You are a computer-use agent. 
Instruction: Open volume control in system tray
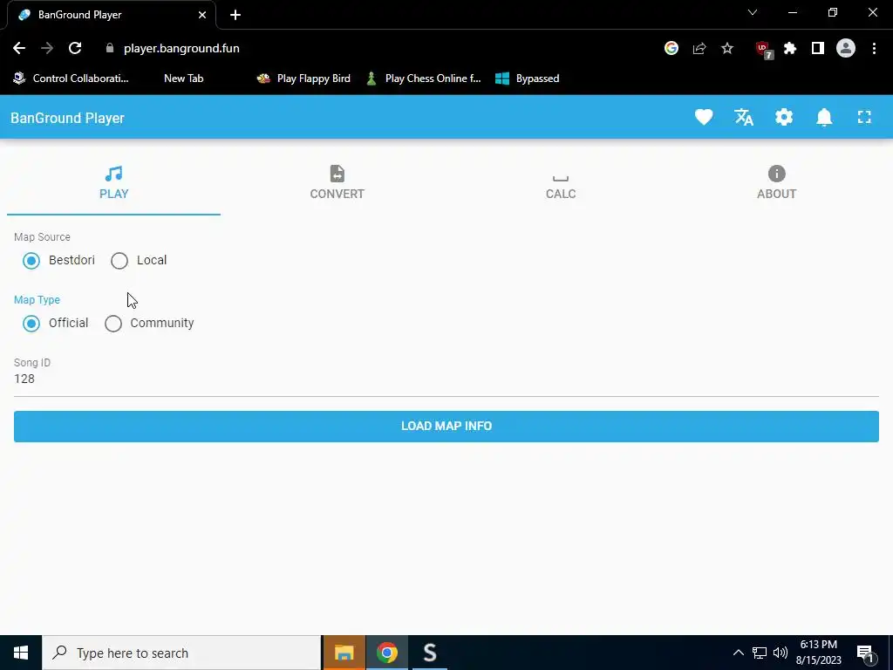coord(781,653)
